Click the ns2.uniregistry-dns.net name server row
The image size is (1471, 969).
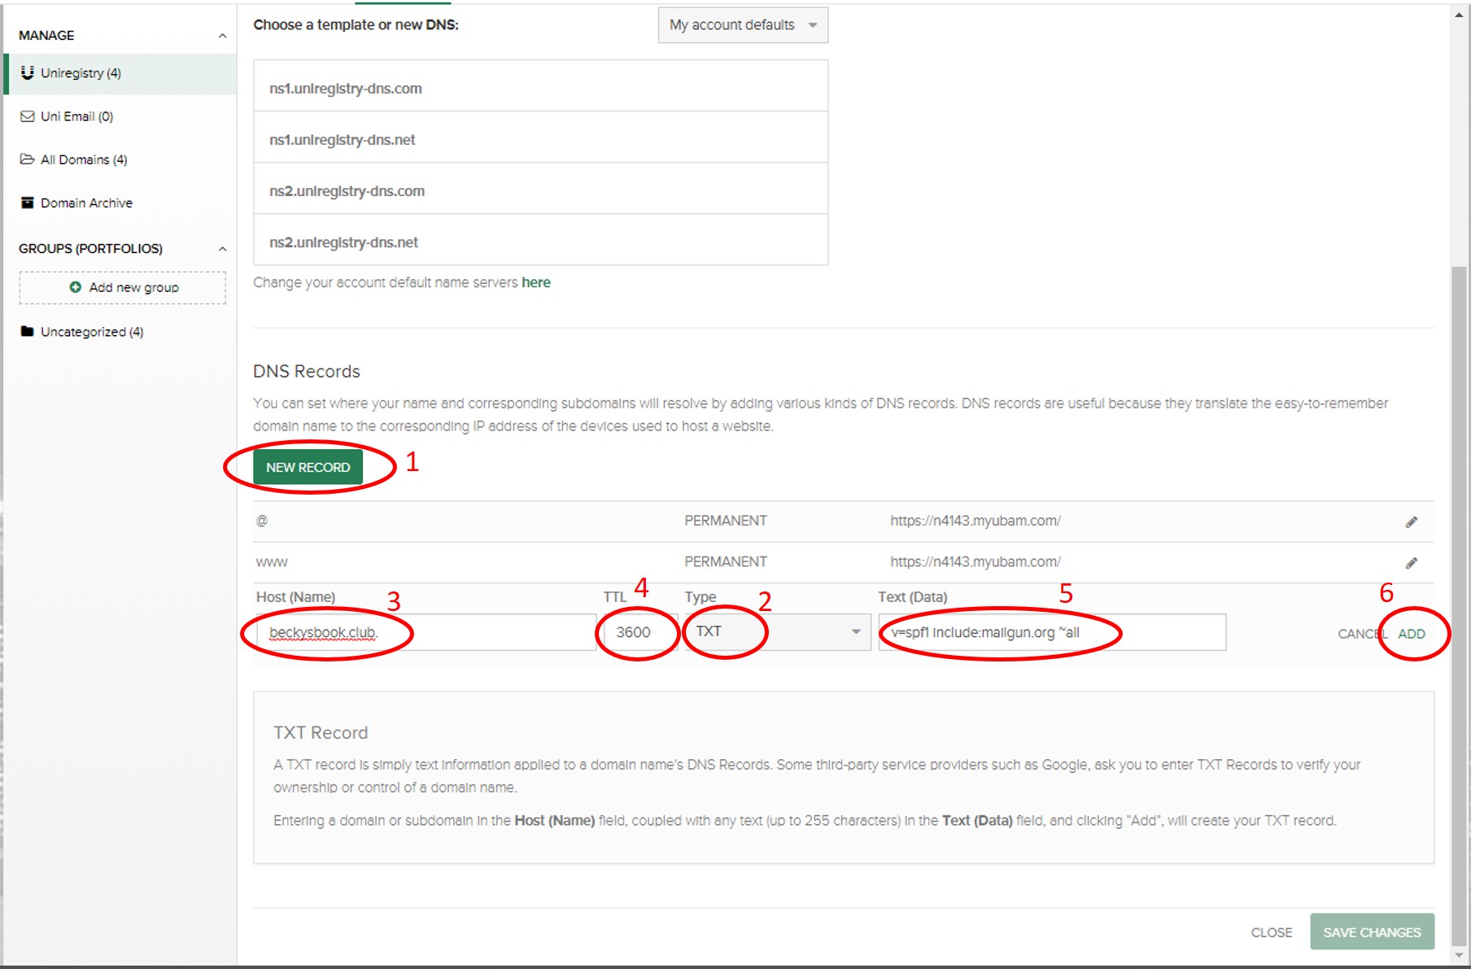[x=540, y=240]
